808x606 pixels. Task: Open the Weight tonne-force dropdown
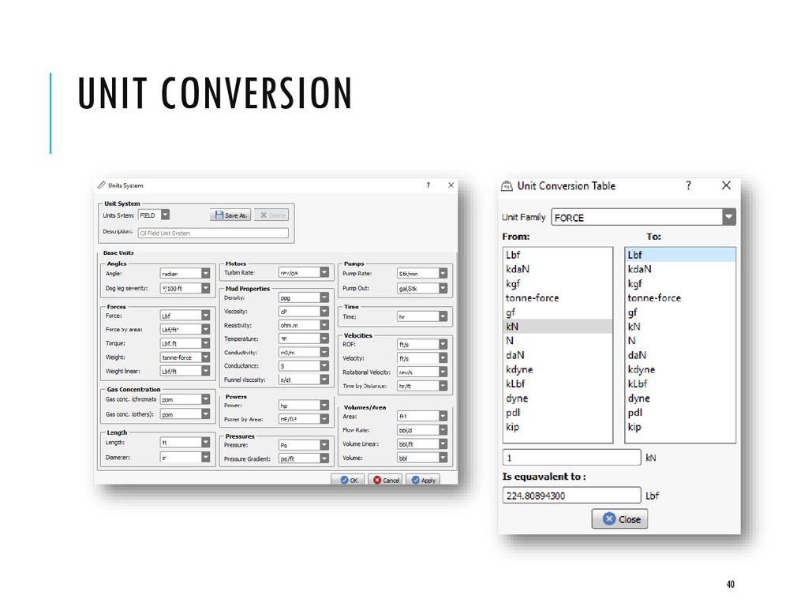206,357
